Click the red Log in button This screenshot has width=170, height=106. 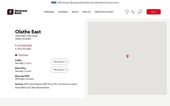154,12
